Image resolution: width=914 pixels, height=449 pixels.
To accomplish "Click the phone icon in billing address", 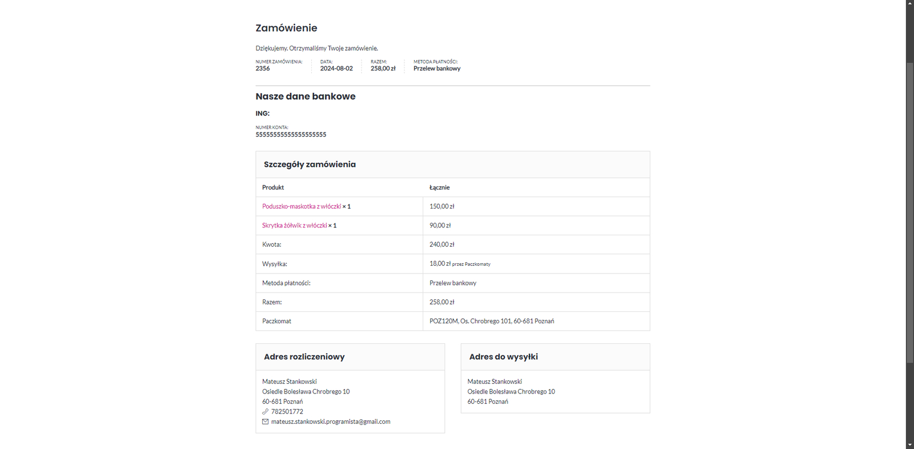I will click(265, 411).
